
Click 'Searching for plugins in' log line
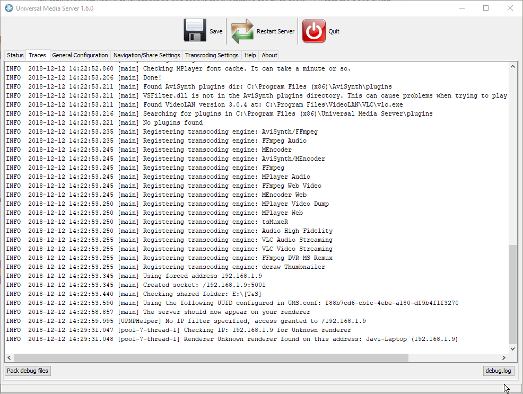pyautogui.click(x=219, y=113)
